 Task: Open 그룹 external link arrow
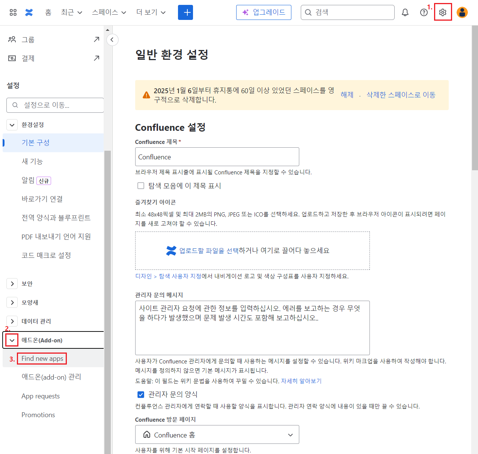tap(97, 39)
